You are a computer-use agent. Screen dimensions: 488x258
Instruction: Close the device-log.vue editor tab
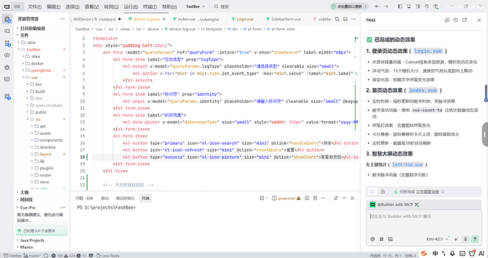pos(164,19)
